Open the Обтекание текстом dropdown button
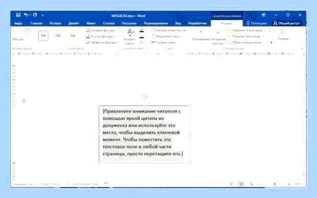 tap(218, 37)
